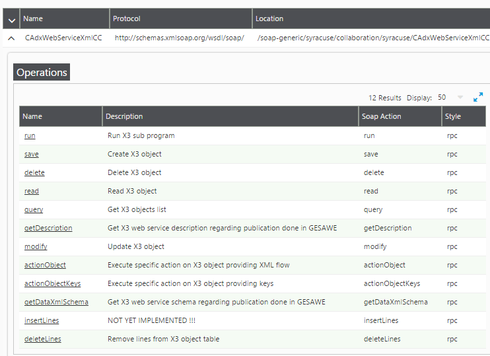Sort Operations by Name column header
Viewport: 490px width, 356px height.
click(x=61, y=116)
